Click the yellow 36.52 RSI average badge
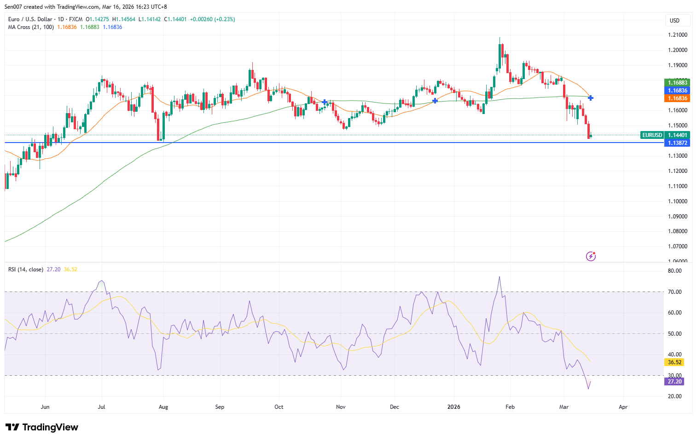 [674, 362]
